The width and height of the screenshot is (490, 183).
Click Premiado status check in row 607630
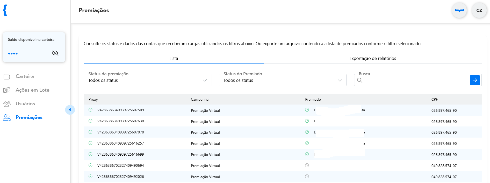point(307,121)
